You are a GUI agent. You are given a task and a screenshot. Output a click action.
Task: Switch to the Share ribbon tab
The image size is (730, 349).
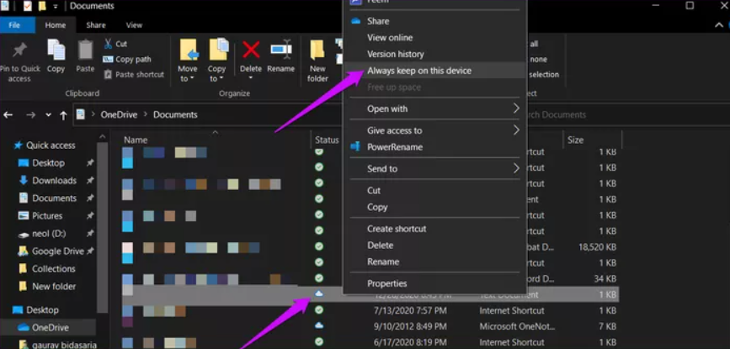[95, 25]
